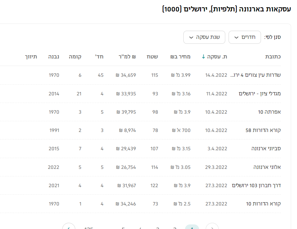The height and width of the screenshot is (229, 297).
Task: Open the קורא הדורות 58 address
Action: click(263, 130)
